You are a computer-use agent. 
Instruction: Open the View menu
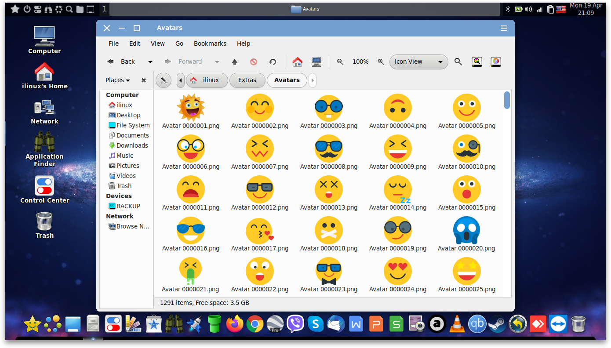[158, 43]
